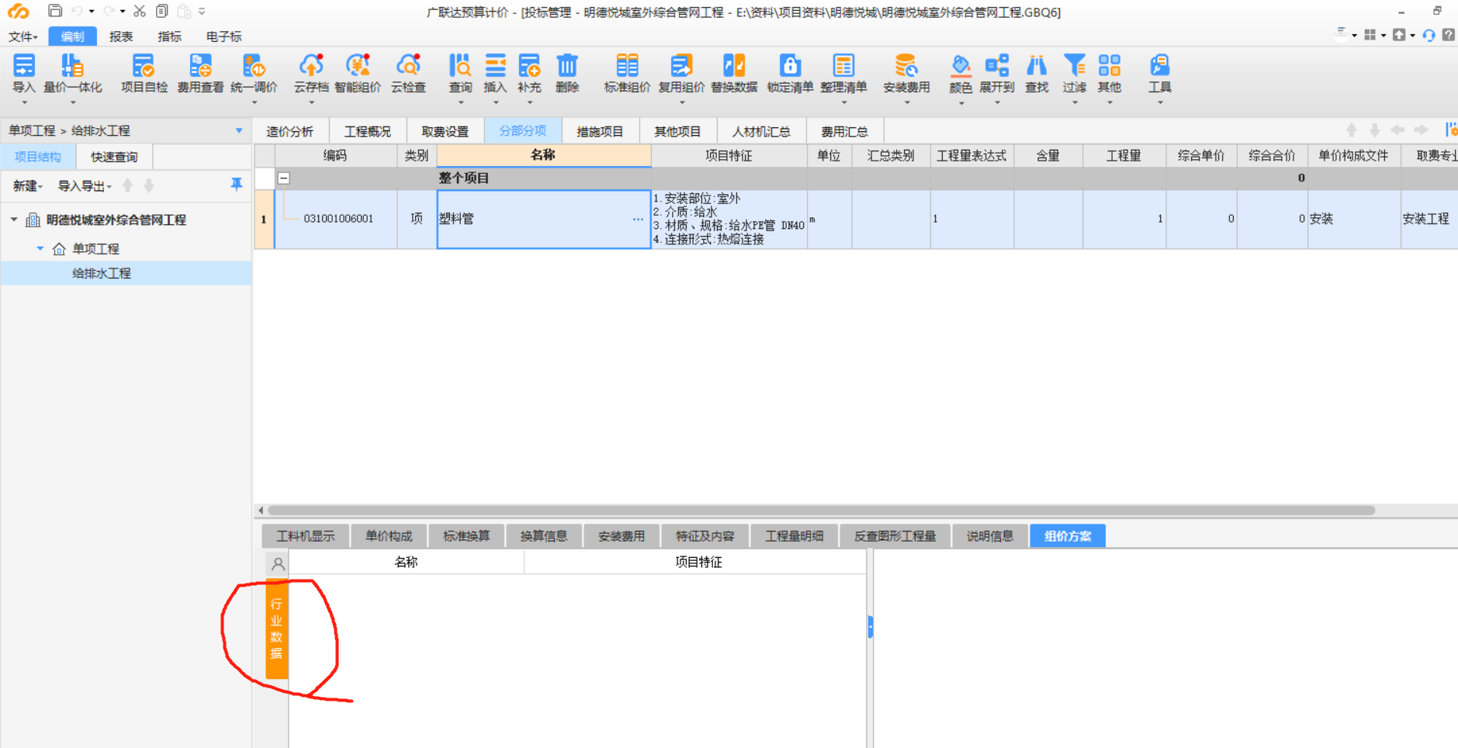Switch to 指标 ribbon tab
This screenshot has width=1458, height=748.
click(169, 36)
